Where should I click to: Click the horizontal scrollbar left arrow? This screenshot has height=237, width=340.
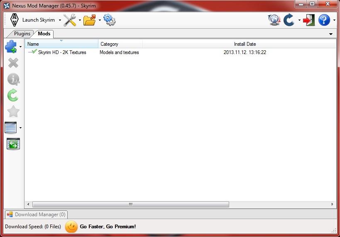coord(28,204)
